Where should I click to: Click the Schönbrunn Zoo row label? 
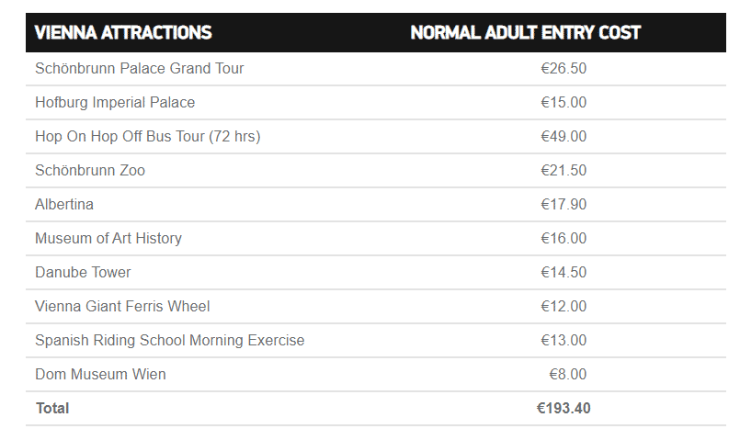(90, 170)
